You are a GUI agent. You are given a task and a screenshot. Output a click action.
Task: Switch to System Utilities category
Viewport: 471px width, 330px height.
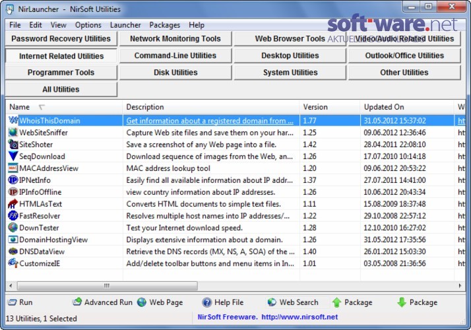(290, 73)
